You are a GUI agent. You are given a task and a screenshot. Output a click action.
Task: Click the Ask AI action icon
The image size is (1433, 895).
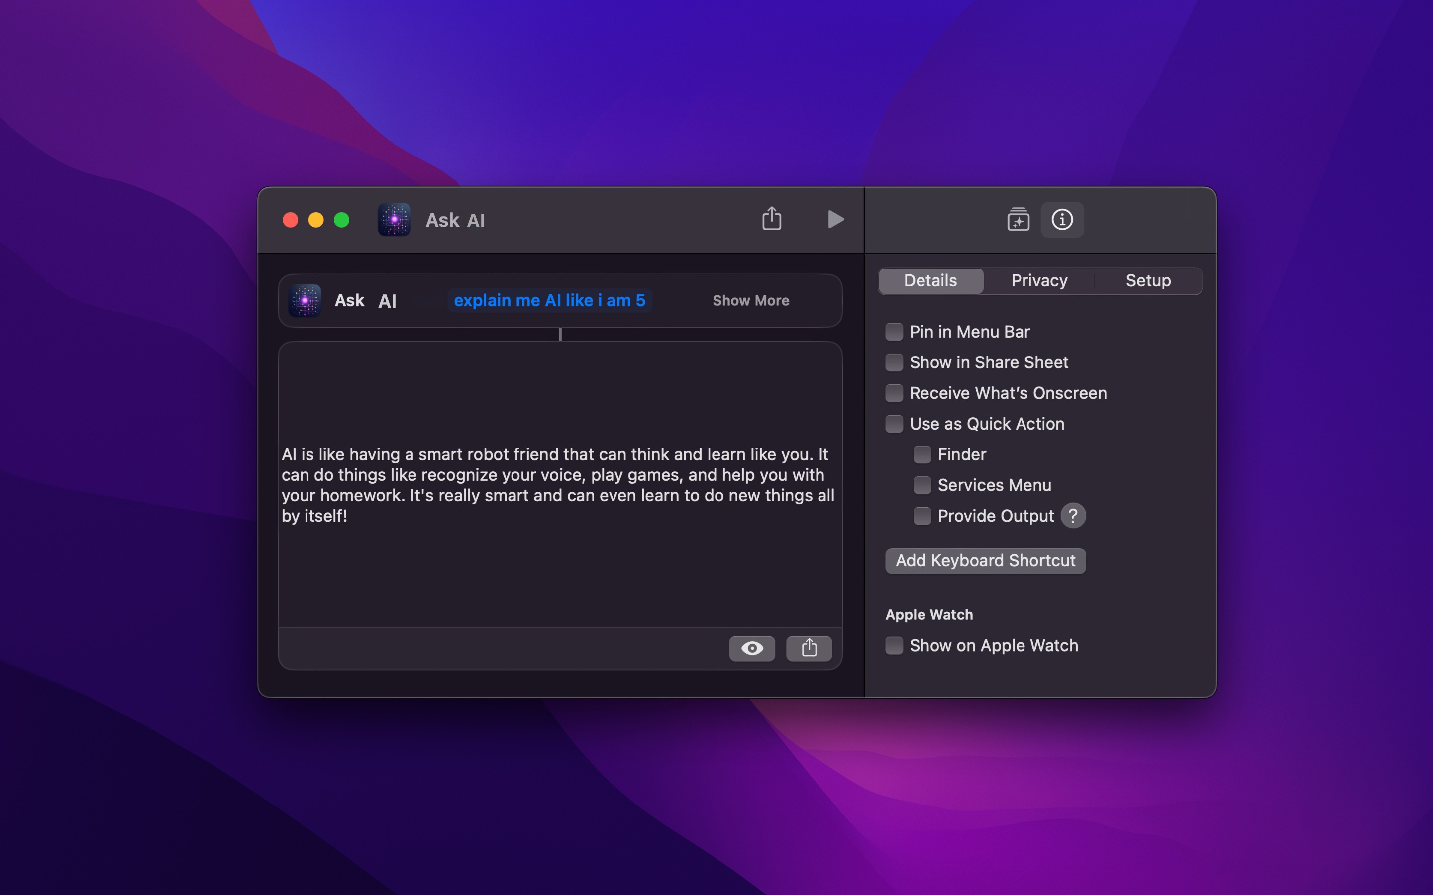(x=305, y=300)
